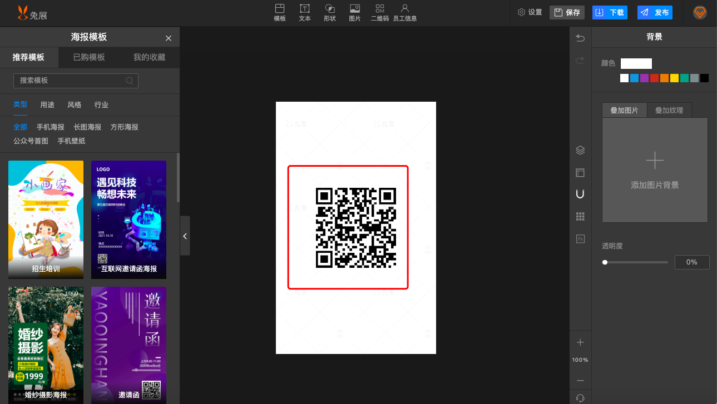Pick the blue color swatch
Screen dimensions: 717x404
point(634,78)
